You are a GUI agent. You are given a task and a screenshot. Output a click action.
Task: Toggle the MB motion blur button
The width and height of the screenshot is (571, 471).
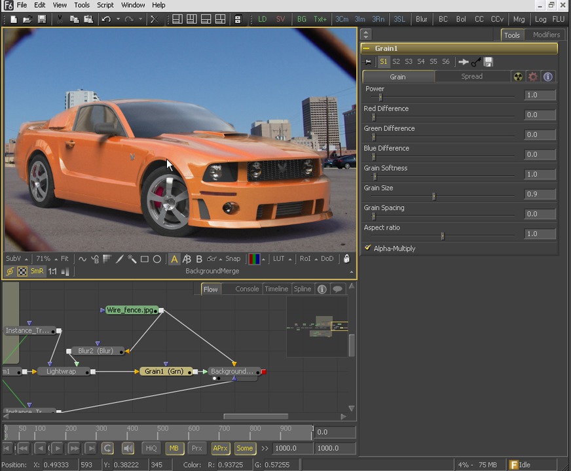(174, 448)
